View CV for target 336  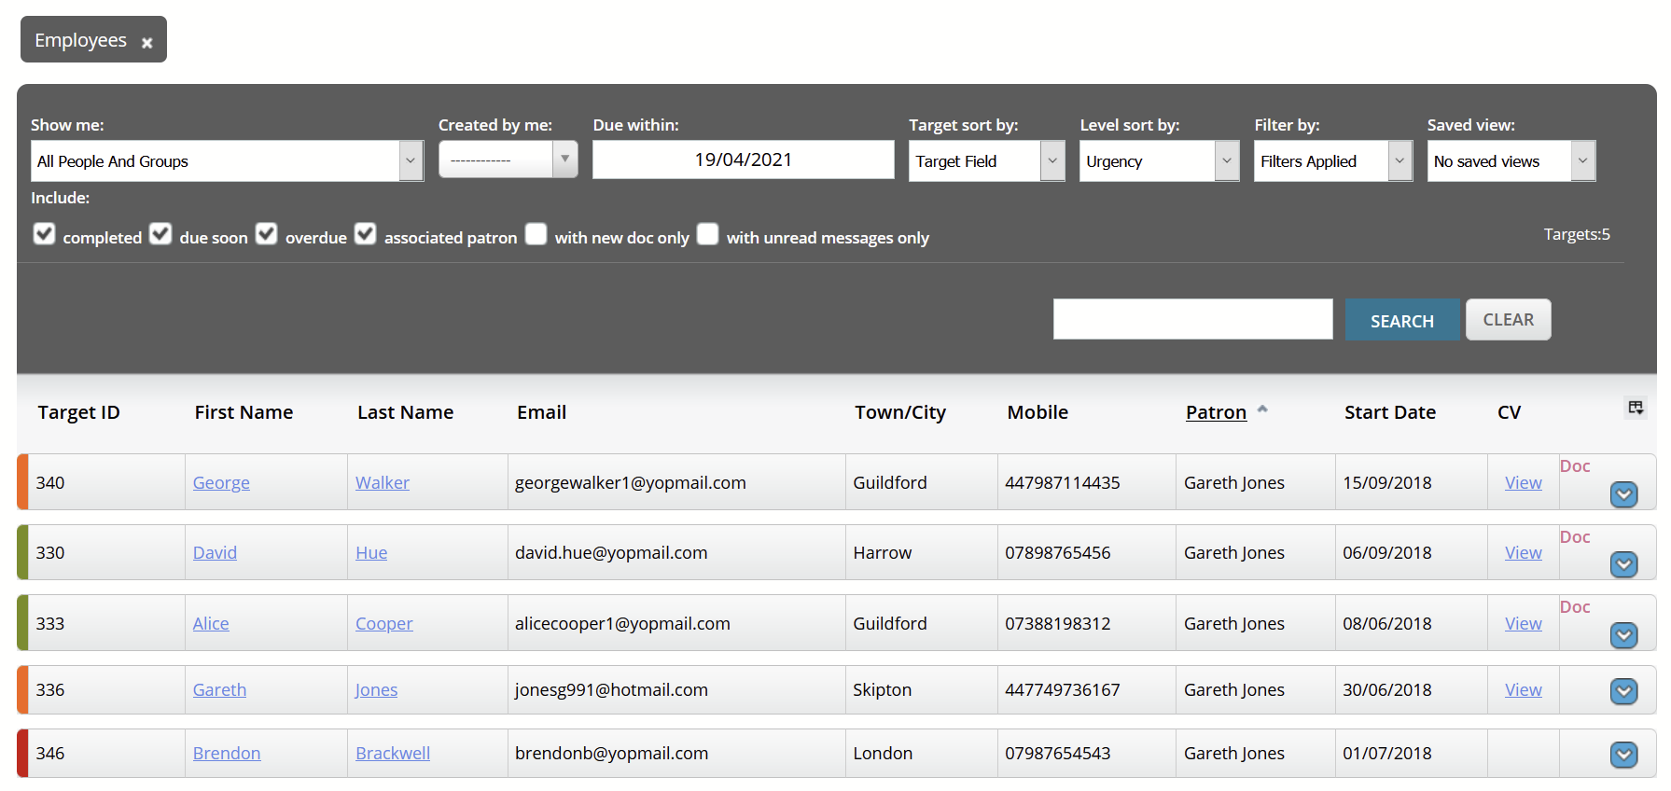[1523, 689]
